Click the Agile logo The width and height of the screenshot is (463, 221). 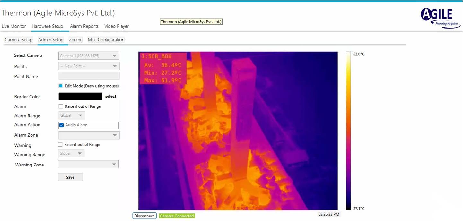(440, 18)
